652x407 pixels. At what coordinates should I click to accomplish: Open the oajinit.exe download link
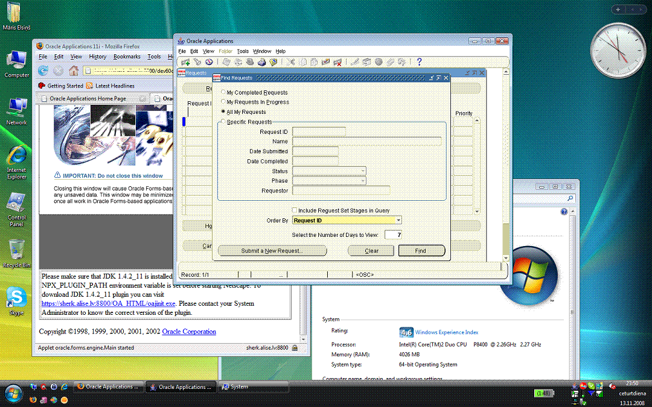(x=109, y=303)
